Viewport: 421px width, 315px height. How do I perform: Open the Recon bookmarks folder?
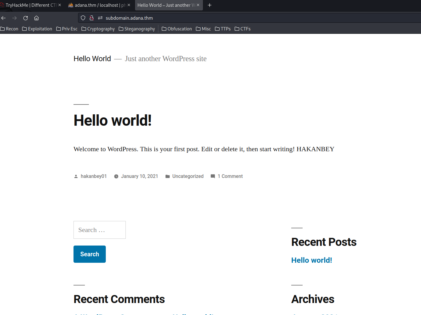[x=9, y=29]
